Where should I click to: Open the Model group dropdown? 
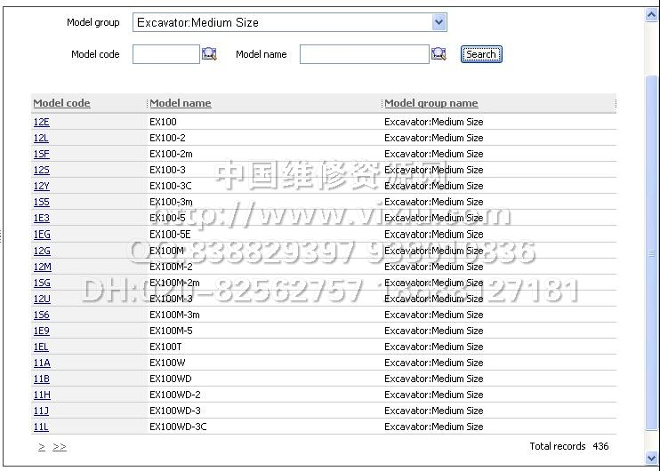pyautogui.click(x=439, y=22)
